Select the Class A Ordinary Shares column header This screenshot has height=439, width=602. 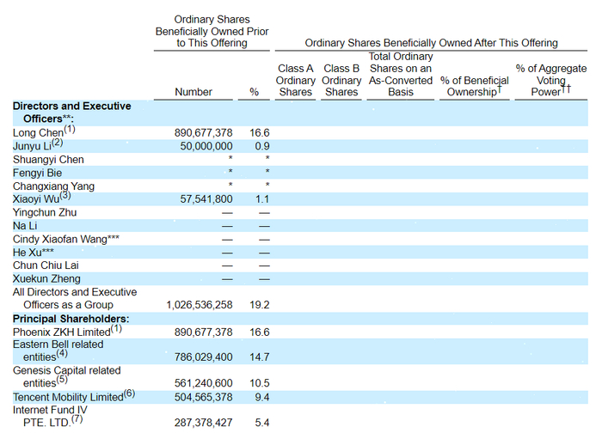[x=296, y=80]
